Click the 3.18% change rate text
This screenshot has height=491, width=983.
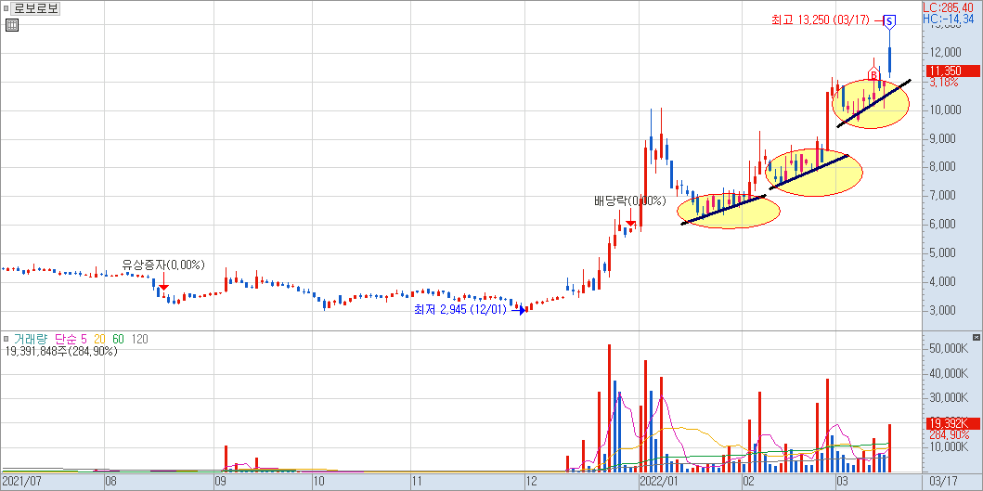pyautogui.click(x=943, y=83)
